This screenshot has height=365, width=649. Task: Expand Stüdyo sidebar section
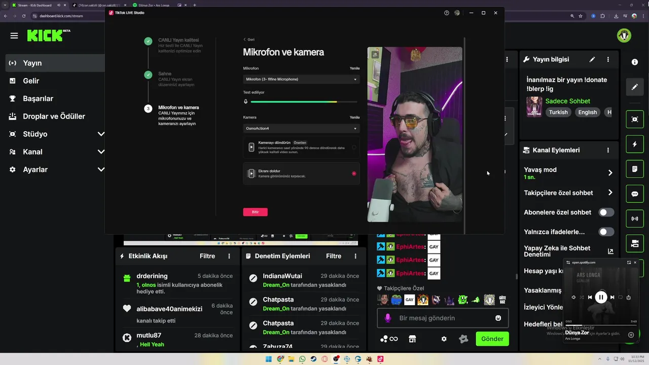[101, 134]
